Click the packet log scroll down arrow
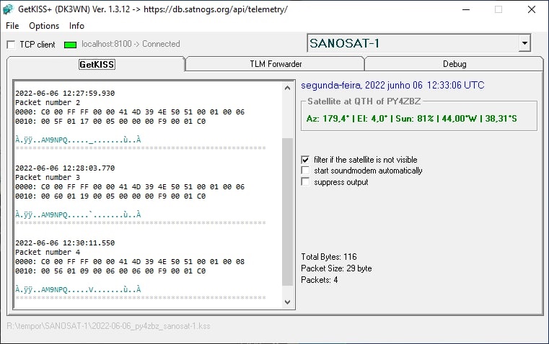 point(287,302)
